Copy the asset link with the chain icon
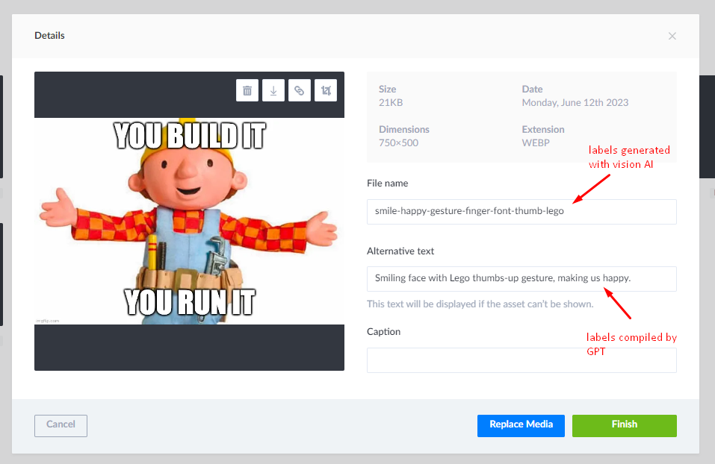Screen dimensions: 715x464 point(299,90)
